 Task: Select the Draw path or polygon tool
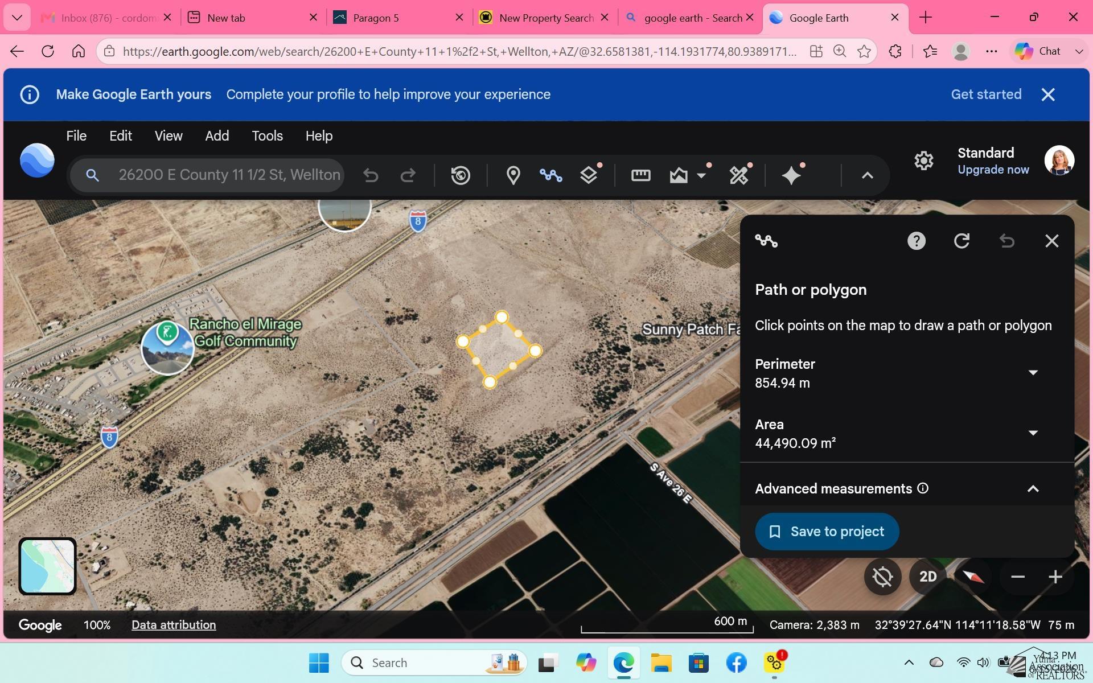(x=550, y=175)
